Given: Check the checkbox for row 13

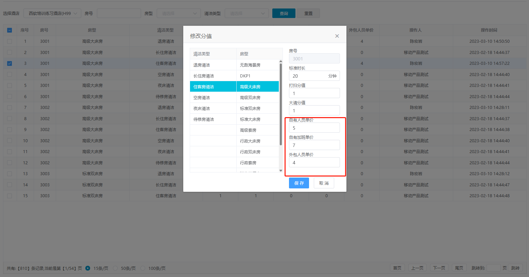Looking at the screenshot, I should tap(10, 174).
